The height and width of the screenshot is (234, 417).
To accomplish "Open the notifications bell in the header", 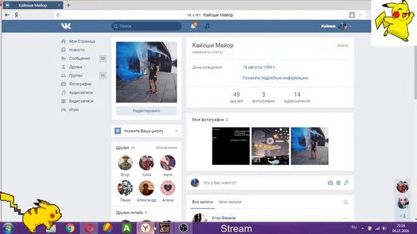I will (194, 26).
